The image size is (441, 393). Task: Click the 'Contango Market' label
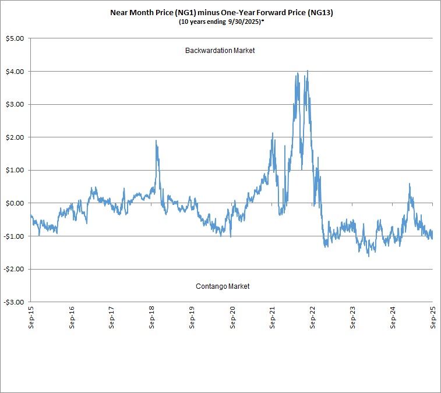tap(223, 286)
